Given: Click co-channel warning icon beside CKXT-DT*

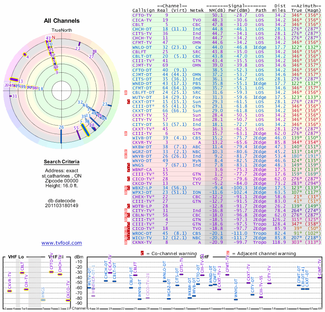Looking at the screenshot, I should pos(129,102).
